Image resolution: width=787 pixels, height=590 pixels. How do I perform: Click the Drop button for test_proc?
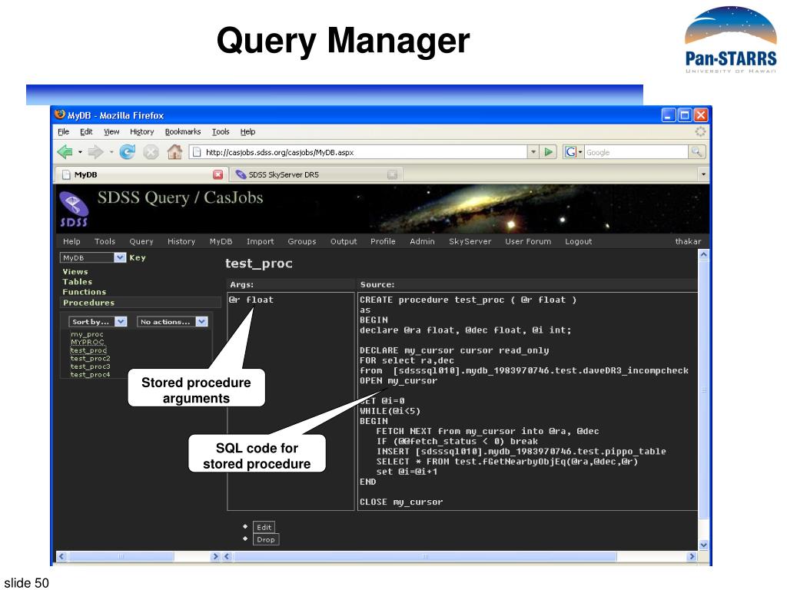pyautogui.click(x=265, y=540)
